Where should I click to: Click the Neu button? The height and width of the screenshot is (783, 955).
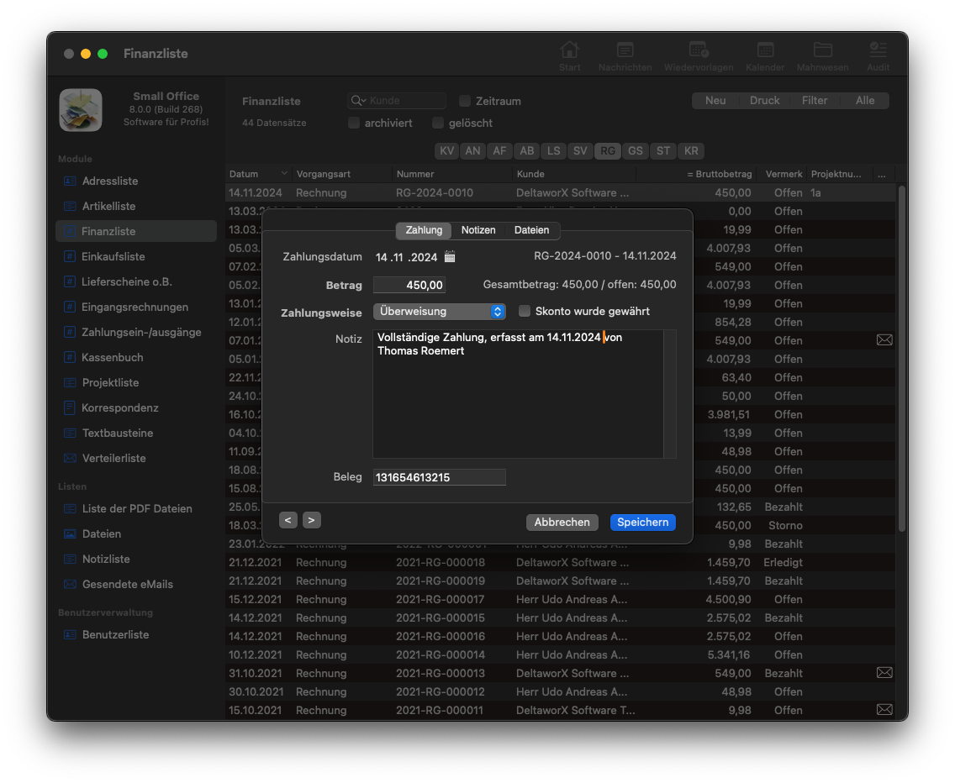(715, 101)
